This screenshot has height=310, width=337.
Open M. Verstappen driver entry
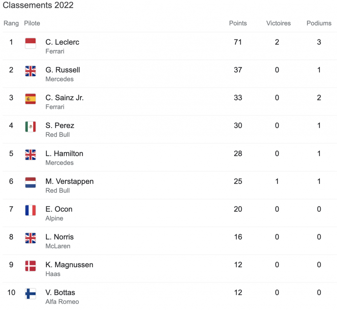[x=69, y=181]
